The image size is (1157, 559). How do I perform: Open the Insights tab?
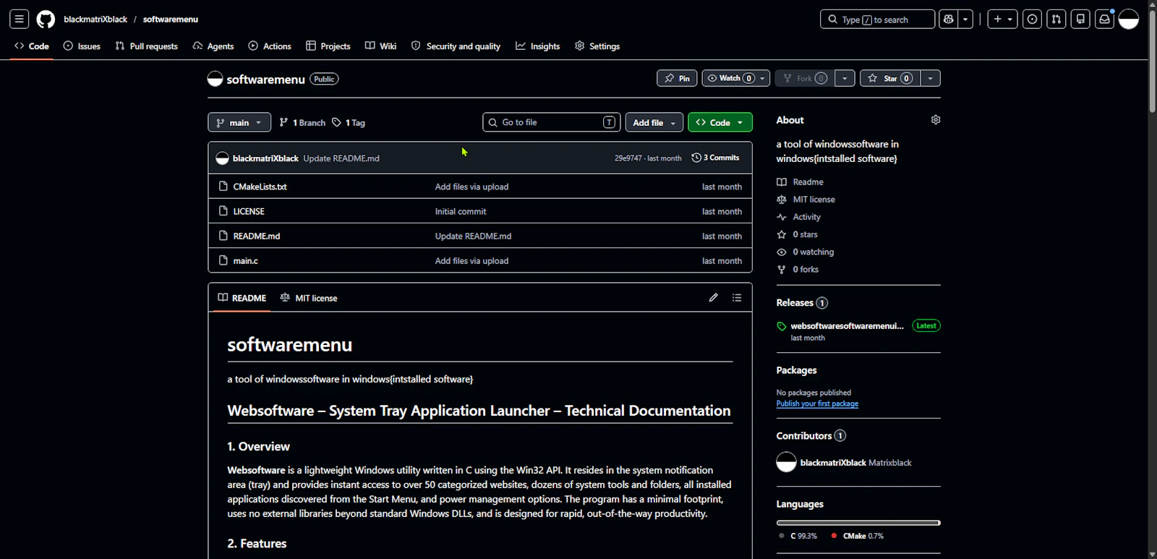click(x=538, y=46)
